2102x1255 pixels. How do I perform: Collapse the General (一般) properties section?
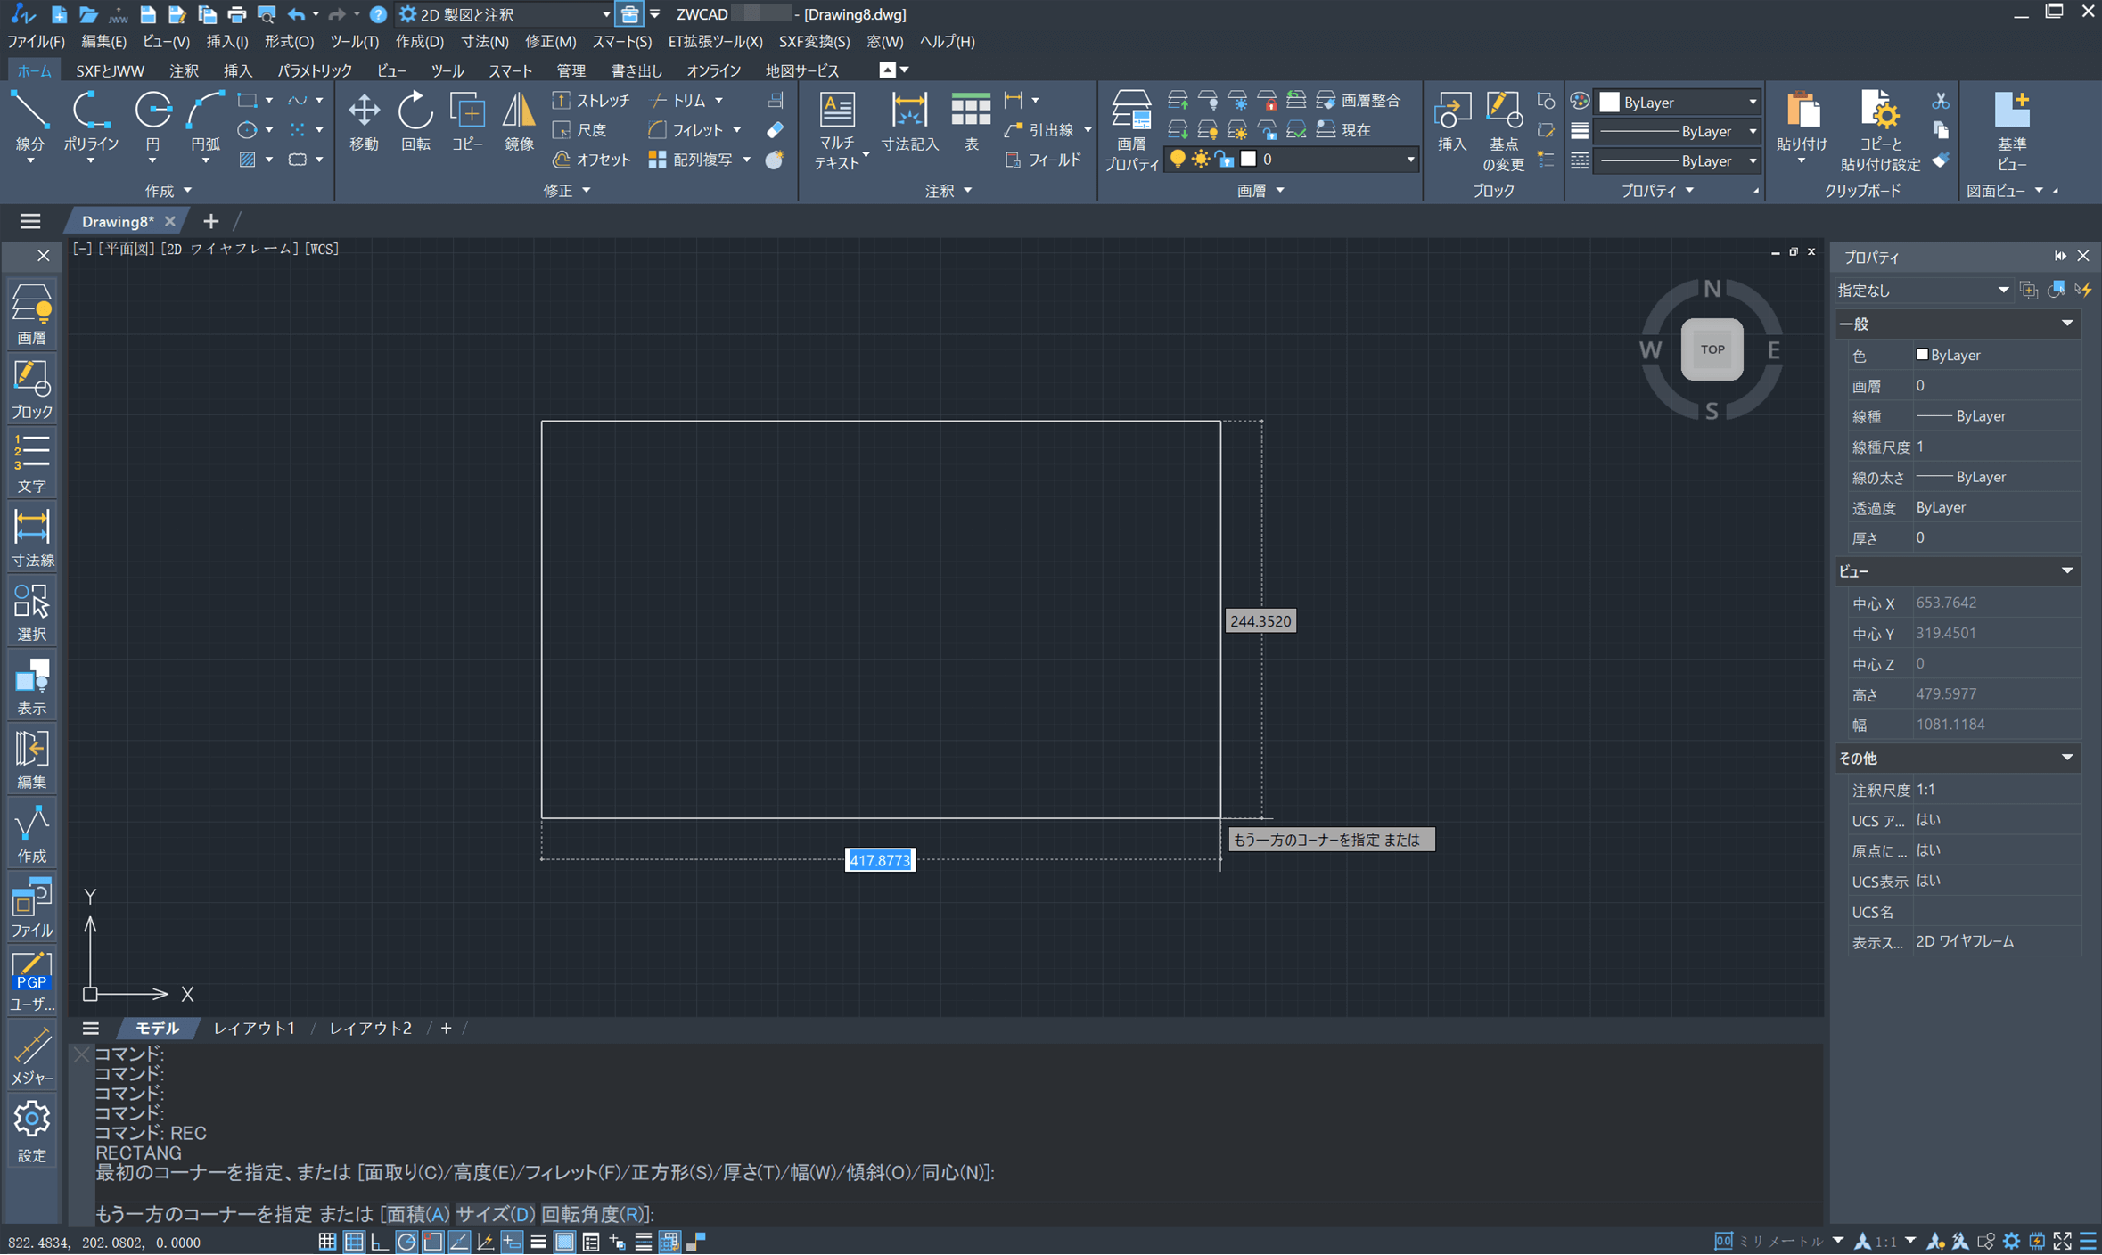point(2065,324)
